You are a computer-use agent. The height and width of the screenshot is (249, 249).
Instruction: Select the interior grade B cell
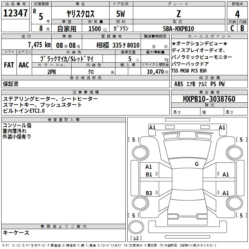[242, 29]
